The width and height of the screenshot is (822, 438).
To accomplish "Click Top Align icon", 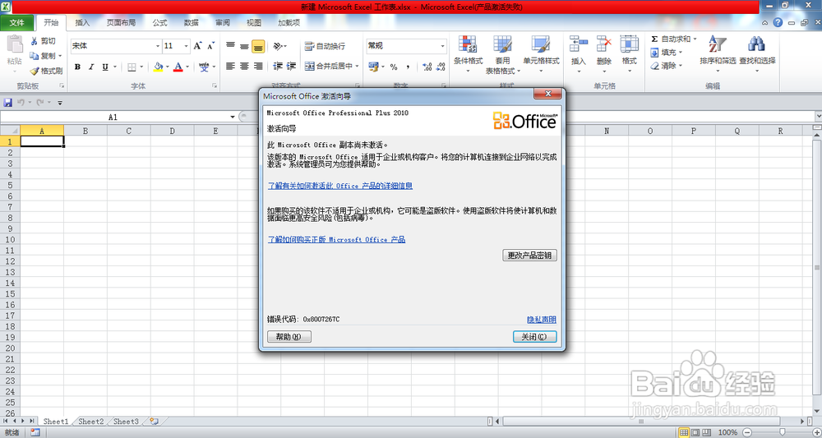I will click(231, 46).
